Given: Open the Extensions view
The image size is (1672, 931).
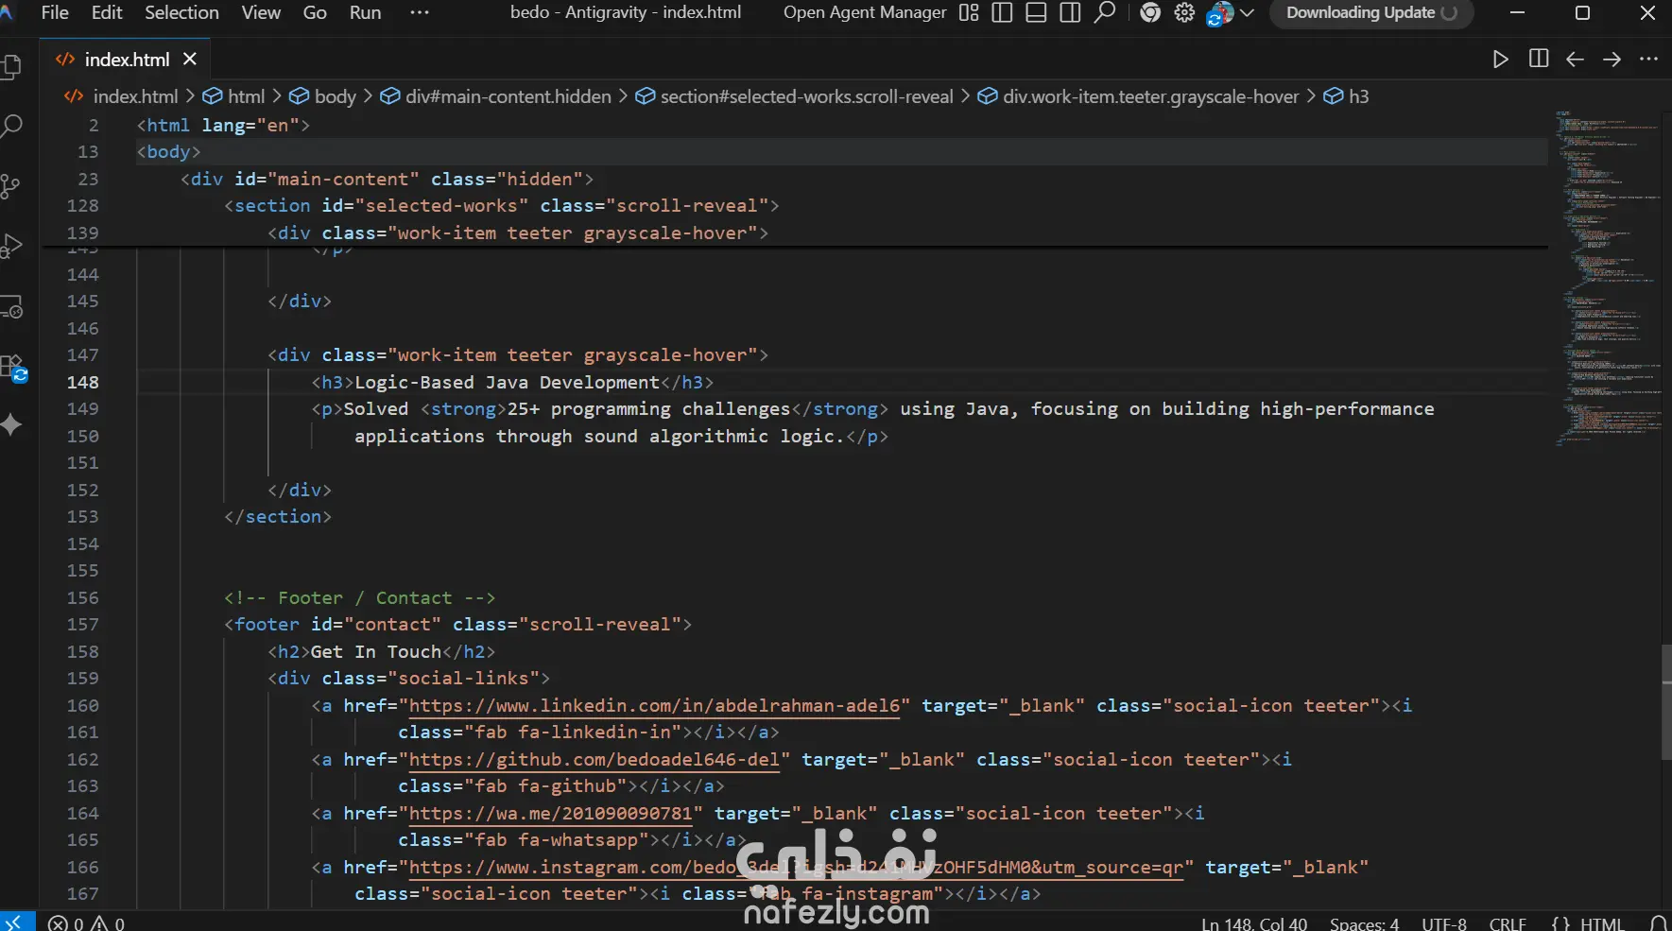Looking at the screenshot, I should coord(12,368).
